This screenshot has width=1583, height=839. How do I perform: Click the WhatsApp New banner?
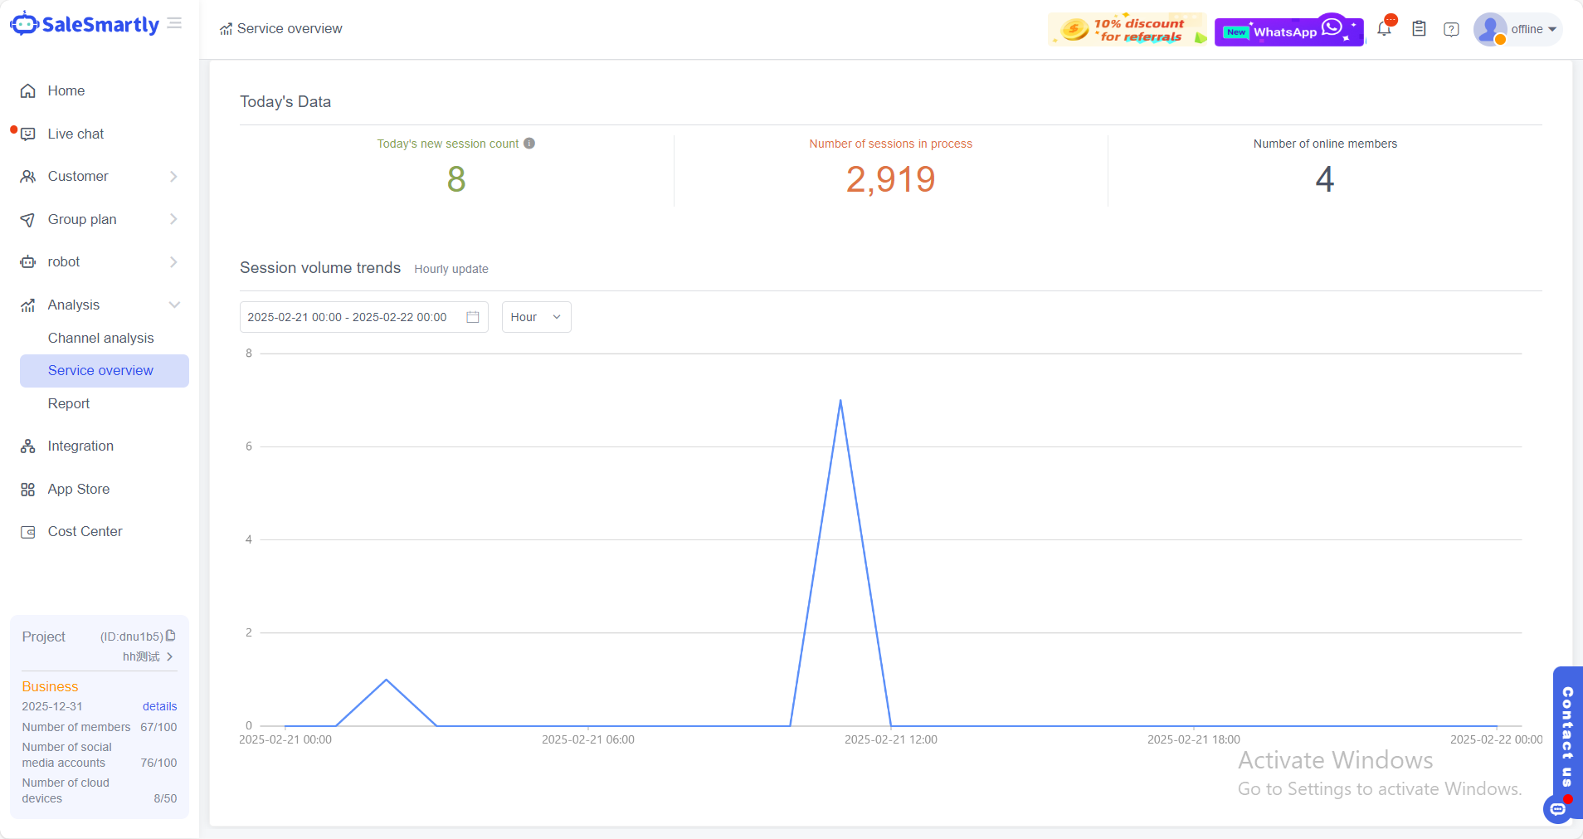[x=1288, y=32]
